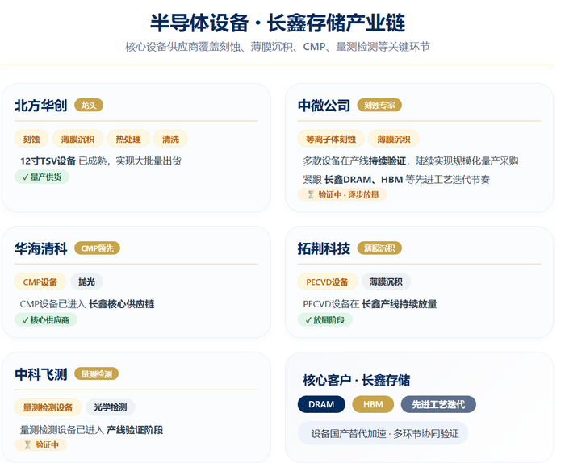
Task: Click the dark blue DRAM pill
Action: click(x=321, y=404)
